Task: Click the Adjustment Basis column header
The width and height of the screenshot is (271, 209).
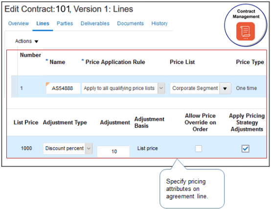Action: [149, 122]
